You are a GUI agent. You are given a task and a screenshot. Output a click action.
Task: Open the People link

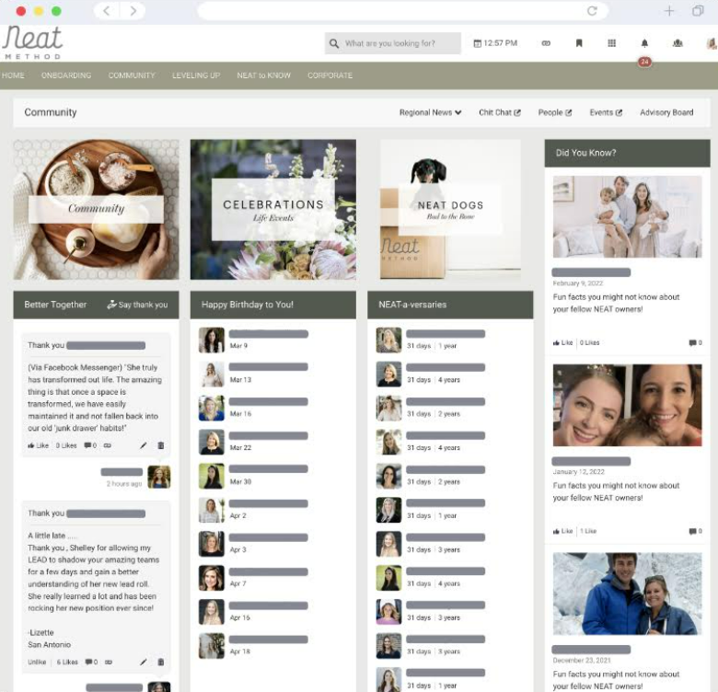pos(554,112)
